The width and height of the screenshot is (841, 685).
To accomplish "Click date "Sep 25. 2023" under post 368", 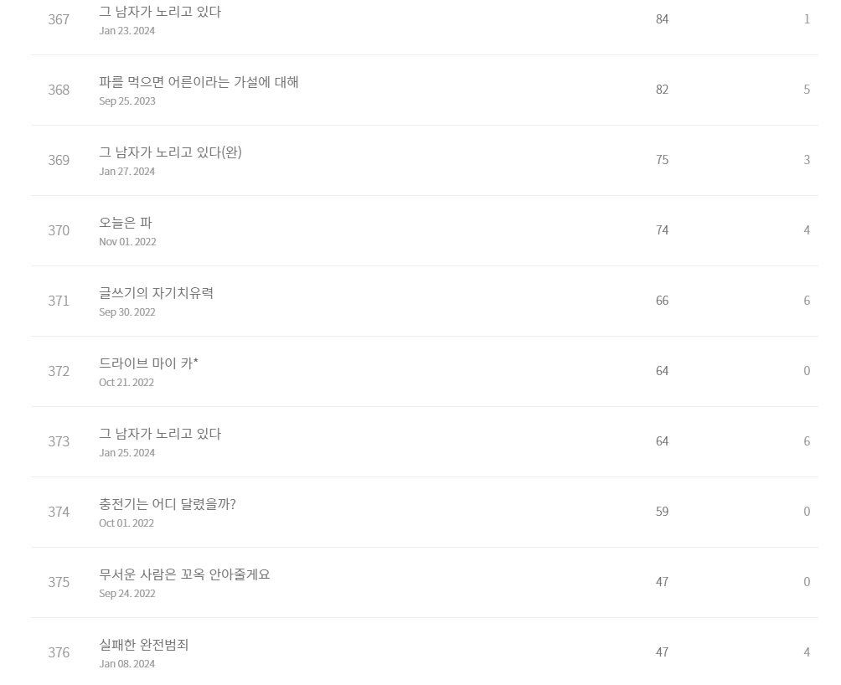I will [x=126, y=101].
